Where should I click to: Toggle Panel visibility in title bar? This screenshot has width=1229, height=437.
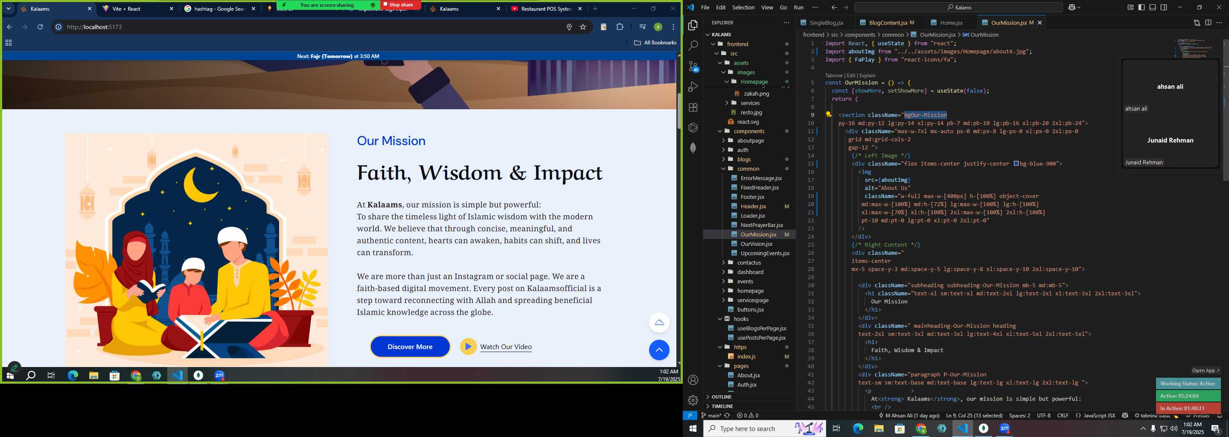[x=1152, y=7]
